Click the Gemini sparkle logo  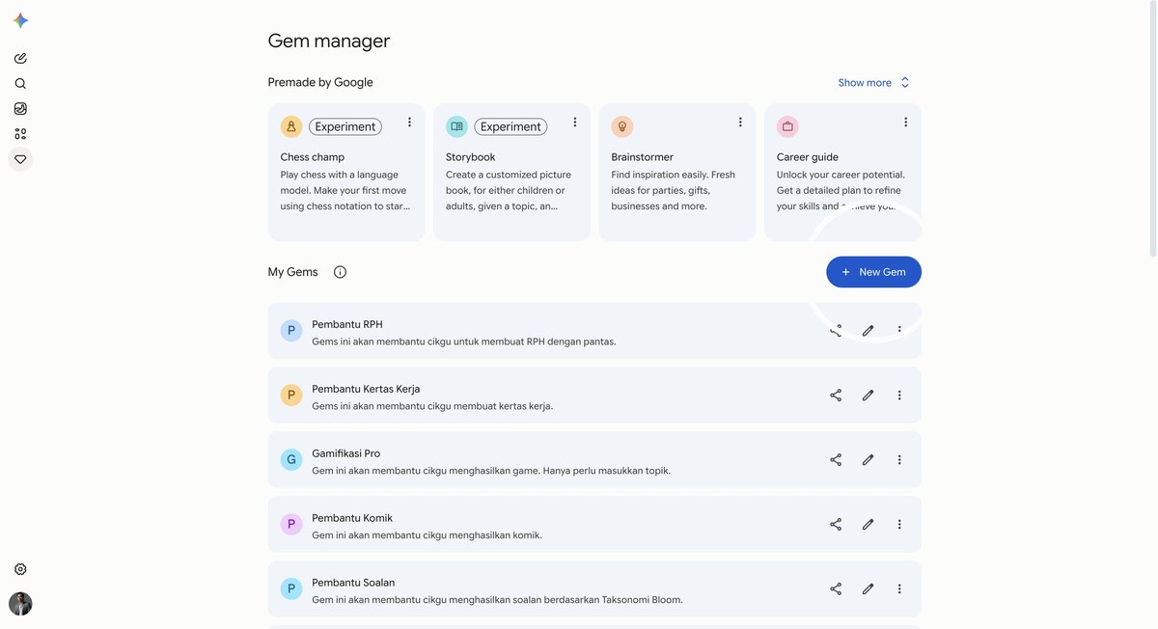click(x=20, y=20)
